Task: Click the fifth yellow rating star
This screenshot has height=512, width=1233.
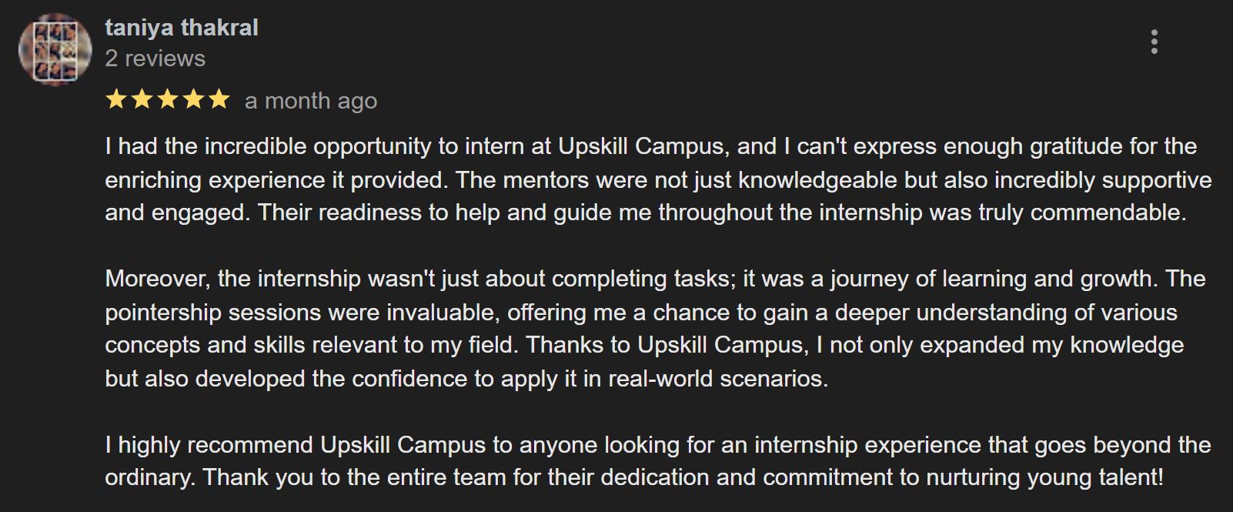Action: click(x=219, y=99)
